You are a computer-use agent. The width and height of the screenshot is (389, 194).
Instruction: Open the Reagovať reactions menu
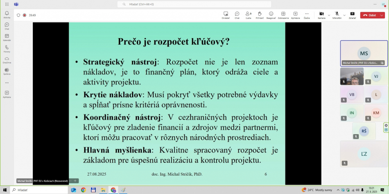tap(271, 15)
